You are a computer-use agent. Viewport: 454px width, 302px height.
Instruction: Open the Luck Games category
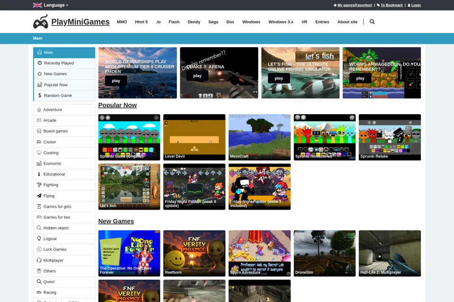coord(64,250)
